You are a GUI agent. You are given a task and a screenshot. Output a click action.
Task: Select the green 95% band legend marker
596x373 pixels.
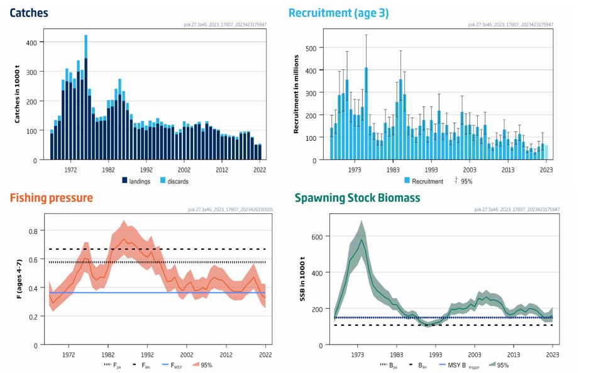(492, 365)
